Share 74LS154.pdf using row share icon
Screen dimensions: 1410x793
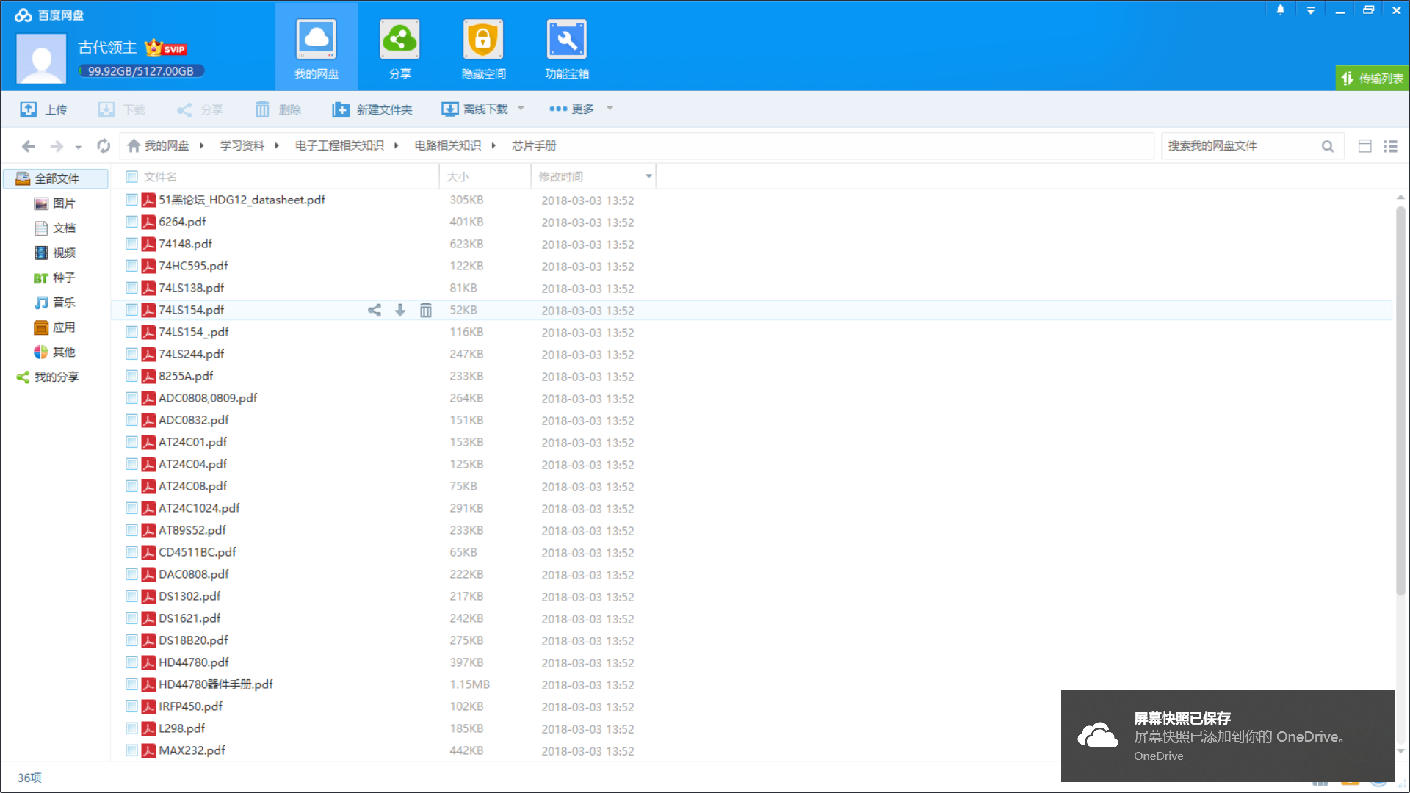tap(375, 310)
